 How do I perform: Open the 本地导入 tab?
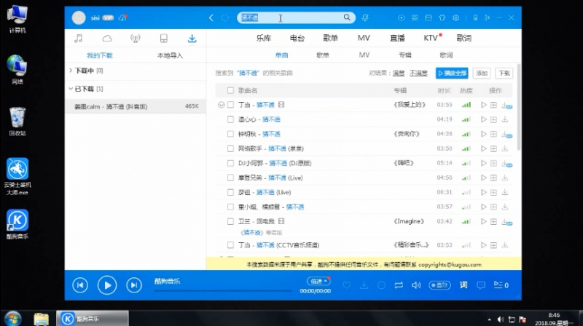170,55
